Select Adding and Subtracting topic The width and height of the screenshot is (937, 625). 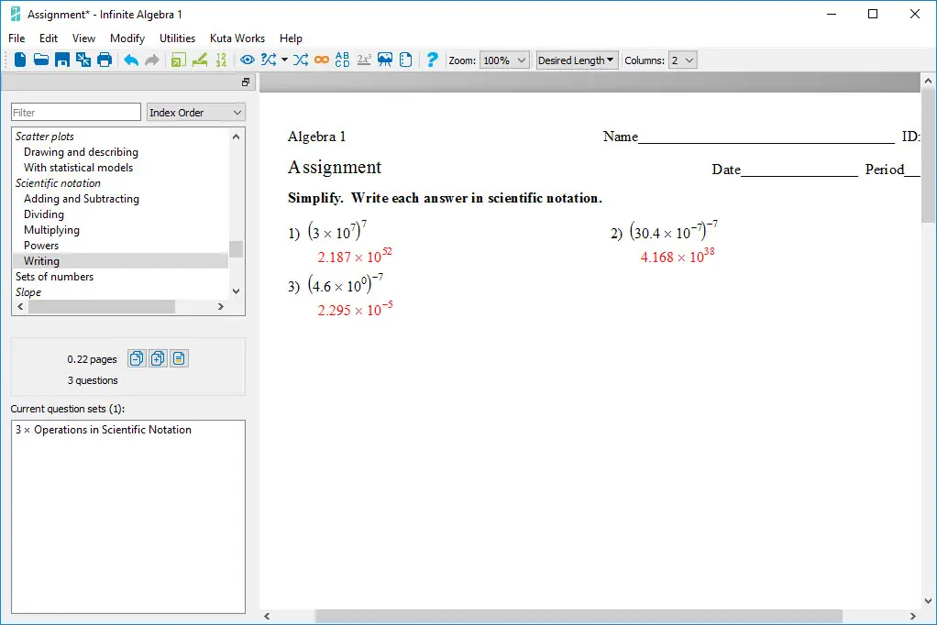point(82,198)
